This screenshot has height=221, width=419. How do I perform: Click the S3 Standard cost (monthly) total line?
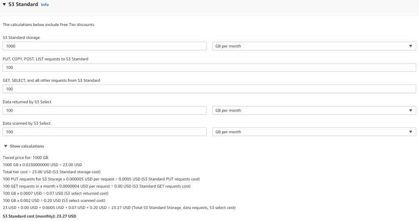coord(40,216)
